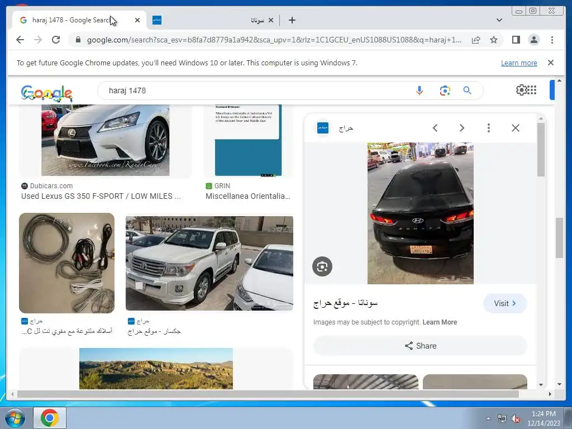
Task: Click Chrome in the taskbar
Action: tap(50, 418)
